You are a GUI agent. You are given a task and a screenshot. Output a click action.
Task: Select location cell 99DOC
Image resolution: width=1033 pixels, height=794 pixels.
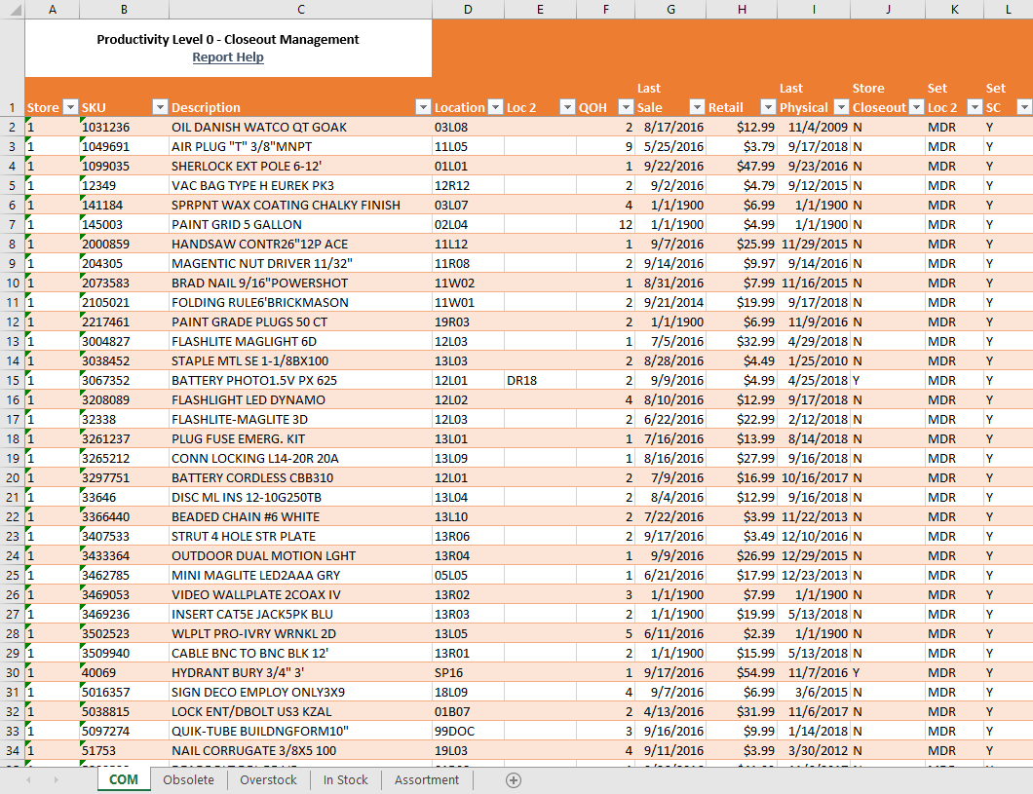468,732
